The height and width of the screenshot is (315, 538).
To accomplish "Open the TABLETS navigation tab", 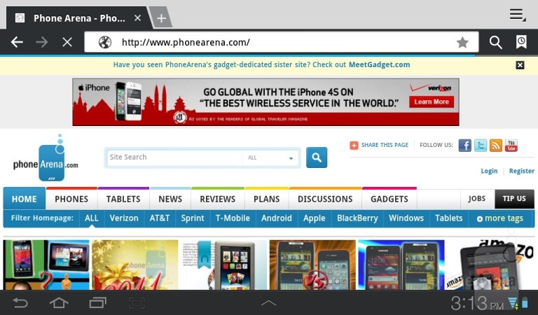I will pyautogui.click(x=123, y=199).
